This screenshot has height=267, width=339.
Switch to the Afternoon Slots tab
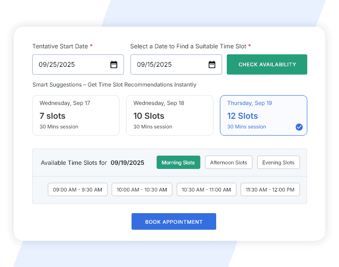(229, 163)
